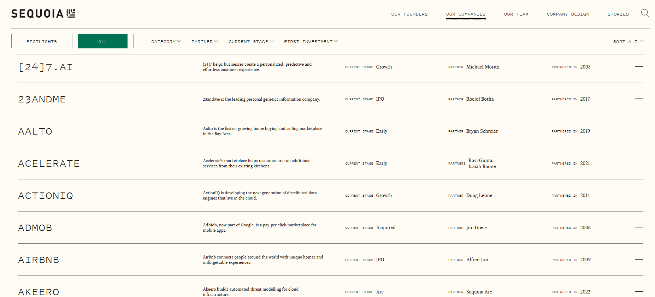Select partner name Sequoia Arc
This screenshot has height=297, width=655.
pyautogui.click(x=479, y=292)
